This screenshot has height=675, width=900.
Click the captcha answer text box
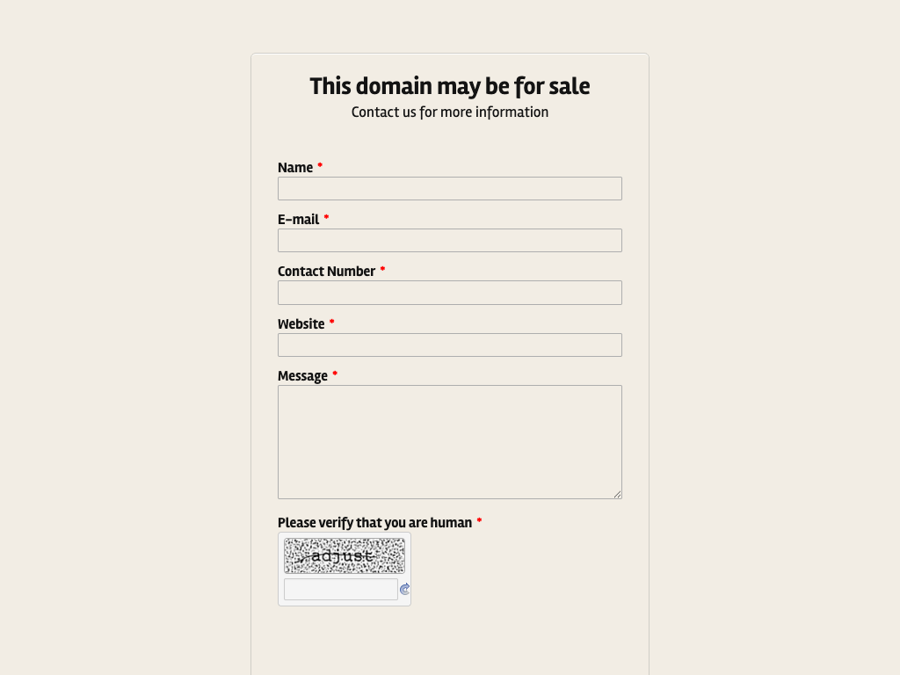341,590
